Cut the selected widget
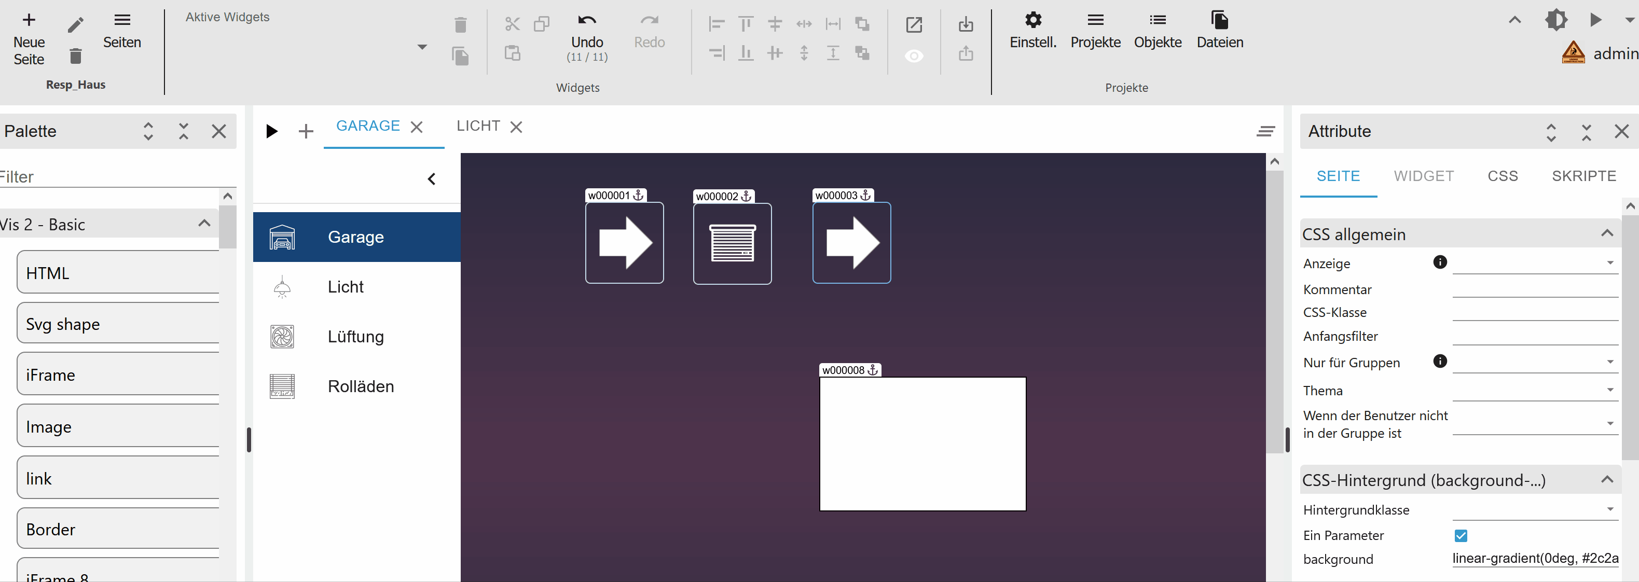The image size is (1639, 582). pos(512,24)
